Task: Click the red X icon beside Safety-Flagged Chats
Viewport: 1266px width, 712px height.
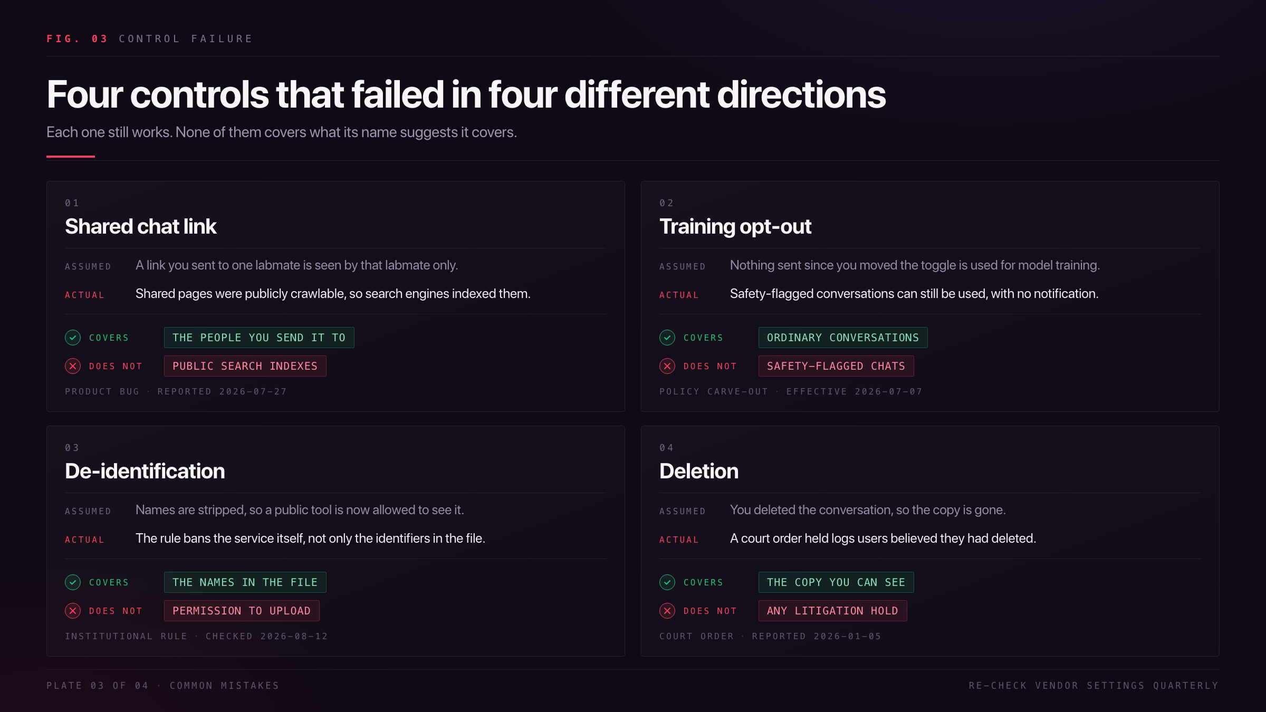Action: (x=667, y=366)
